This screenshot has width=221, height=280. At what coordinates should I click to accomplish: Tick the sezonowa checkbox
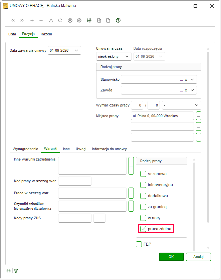143,174
